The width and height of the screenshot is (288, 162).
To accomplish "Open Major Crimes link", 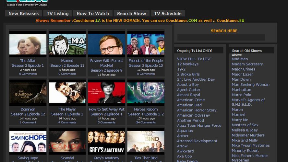I will [x=243, y=69].
